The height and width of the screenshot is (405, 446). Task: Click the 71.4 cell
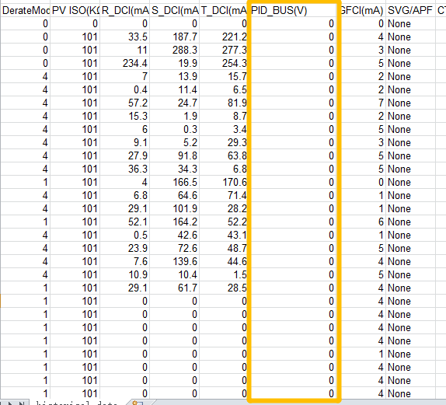[x=224, y=195]
